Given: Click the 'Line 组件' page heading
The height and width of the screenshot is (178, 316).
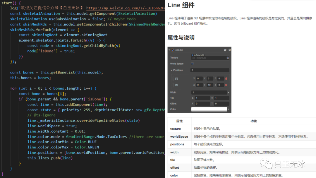Looking at the screenshot, I should pyautogui.click(x=181, y=5).
